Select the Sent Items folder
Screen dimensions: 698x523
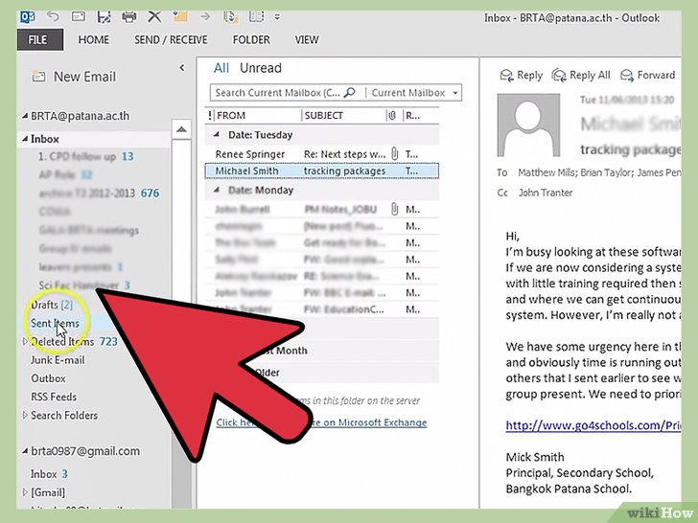point(56,324)
